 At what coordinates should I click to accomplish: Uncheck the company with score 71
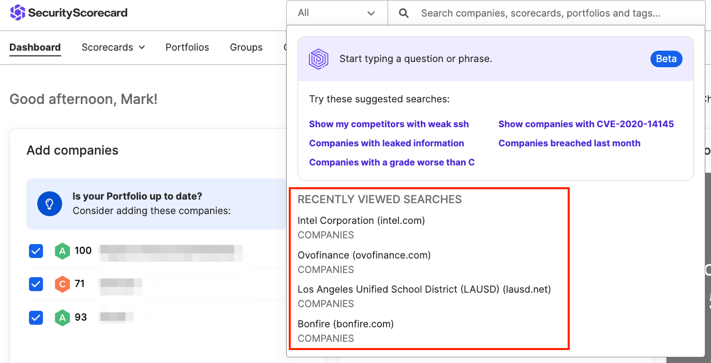[36, 284]
